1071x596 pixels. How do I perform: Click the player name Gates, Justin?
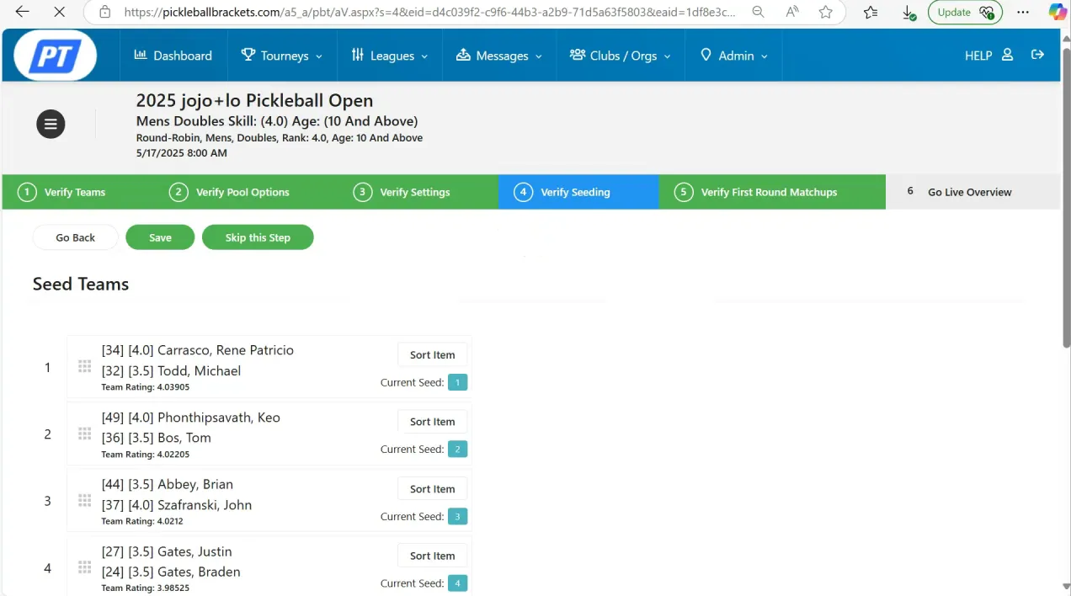point(194,551)
